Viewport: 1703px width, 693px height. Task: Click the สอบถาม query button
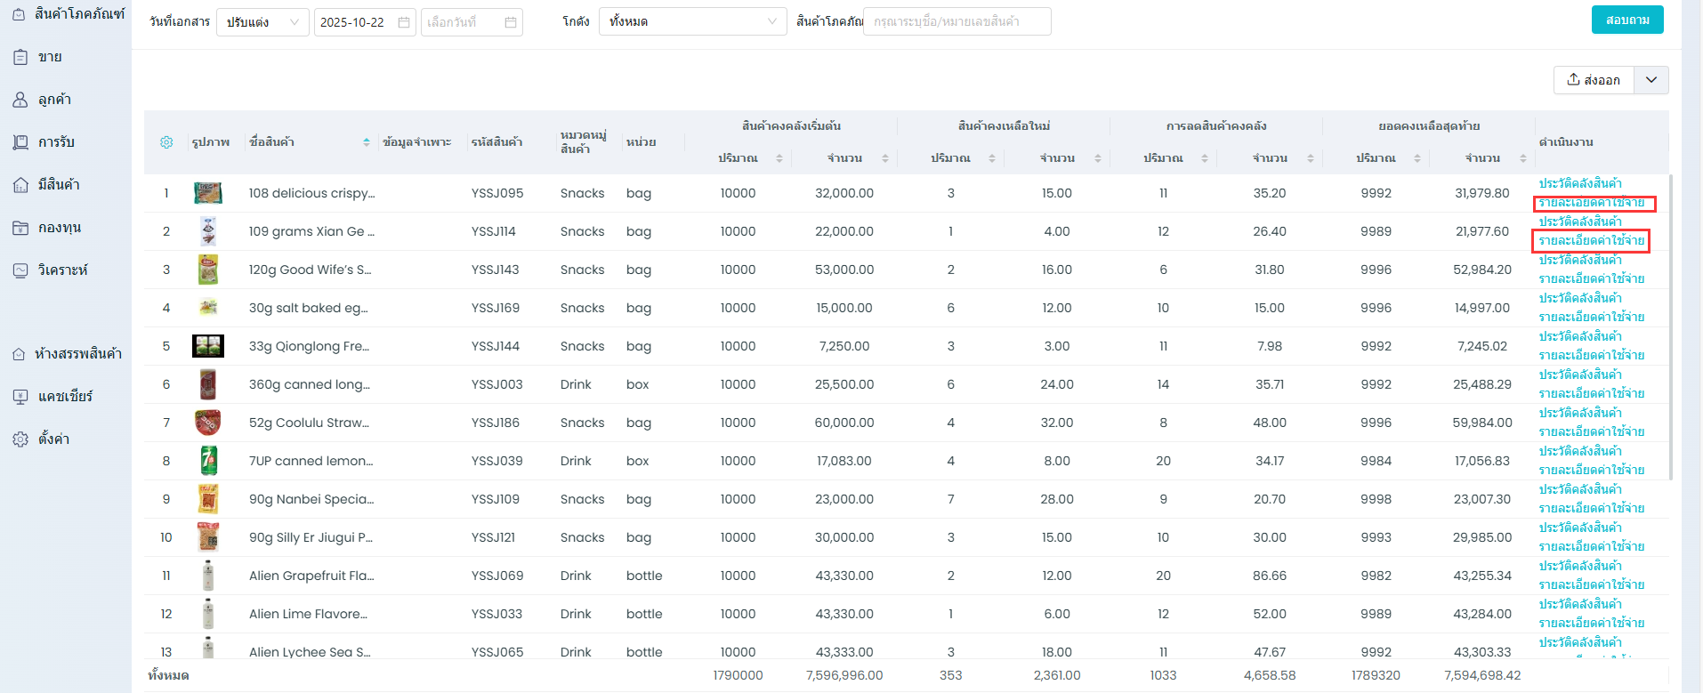[x=1627, y=20]
